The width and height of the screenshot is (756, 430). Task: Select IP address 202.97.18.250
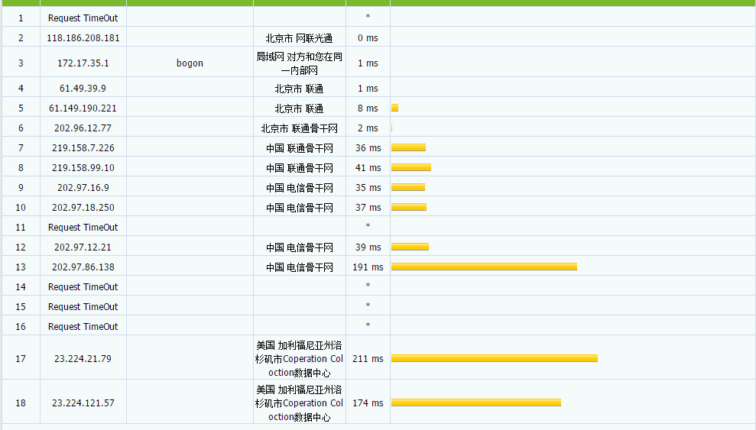(x=83, y=208)
